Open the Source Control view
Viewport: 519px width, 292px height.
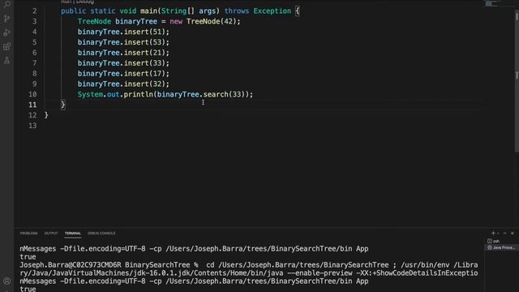tap(6, 18)
